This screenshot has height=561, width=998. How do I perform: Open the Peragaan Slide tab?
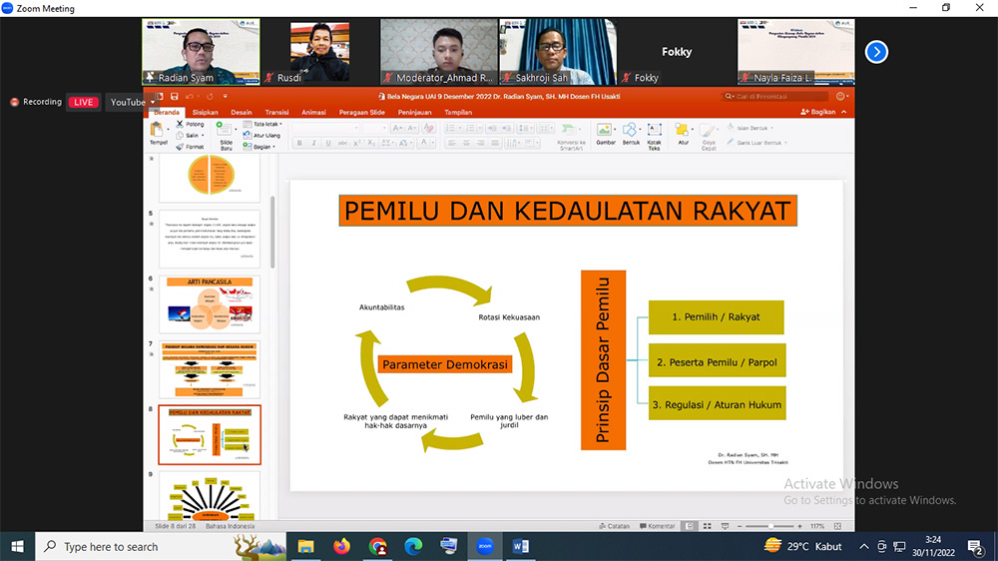pyautogui.click(x=361, y=113)
